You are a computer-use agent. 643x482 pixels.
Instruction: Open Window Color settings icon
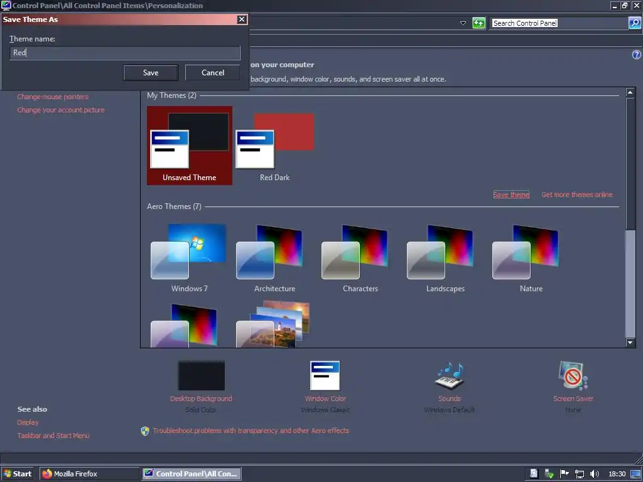325,375
